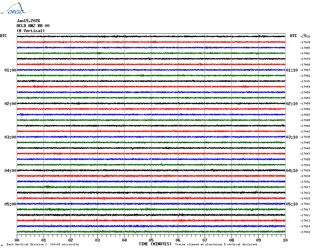The image size is (312, 249).
Task: Click the DC offset value -17446
Action: point(305,126)
